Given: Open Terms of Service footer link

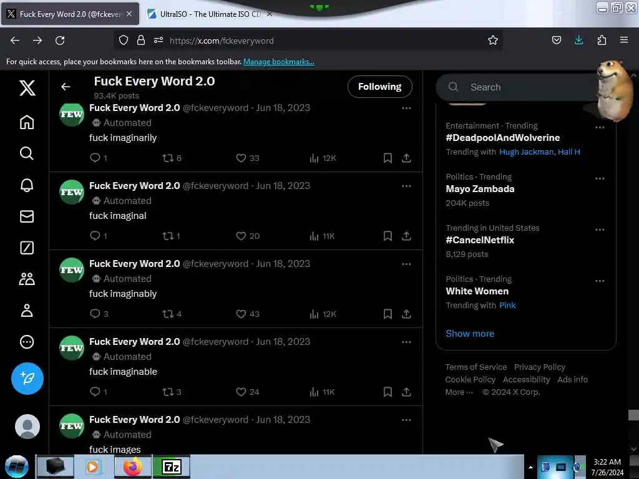Looking at the screenshot, I should click(x=476, y=367).
